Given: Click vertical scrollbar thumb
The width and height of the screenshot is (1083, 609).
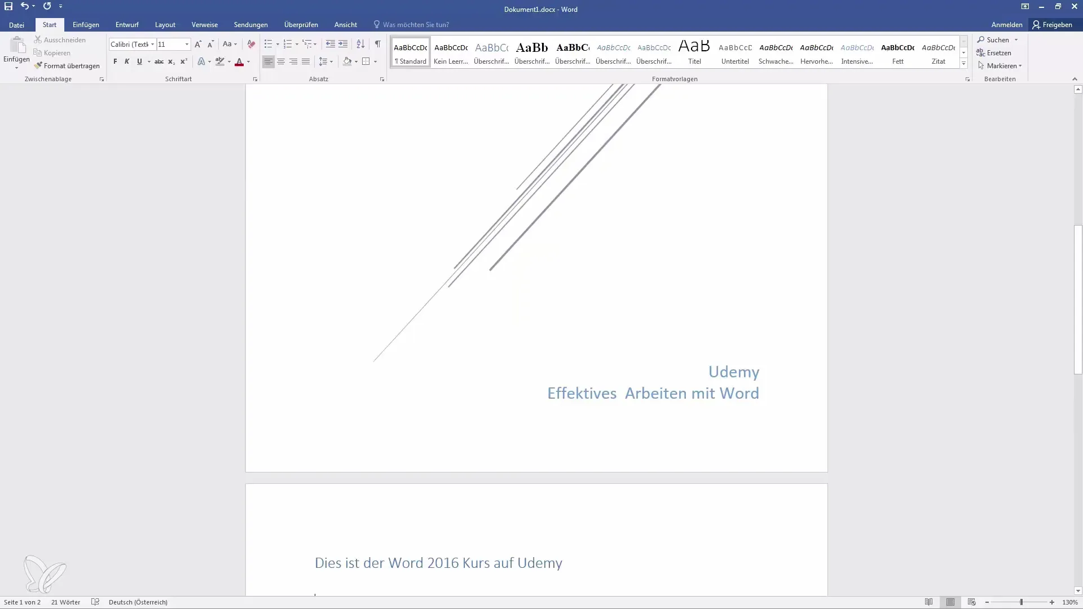Looking at the screenshot, I should pyautogui.click(x=1078, y=299).
